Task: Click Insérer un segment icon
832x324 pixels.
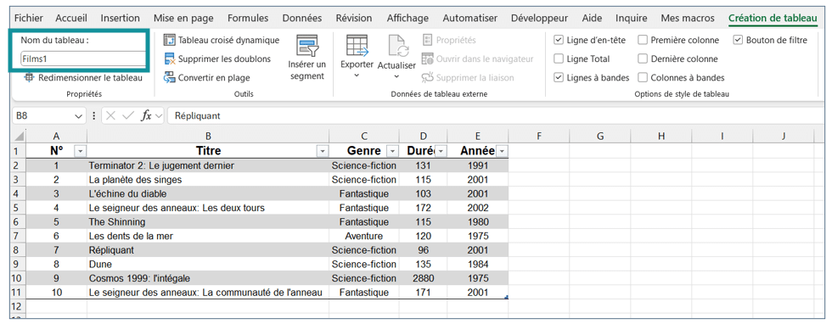Action: [x=307, y=46]
